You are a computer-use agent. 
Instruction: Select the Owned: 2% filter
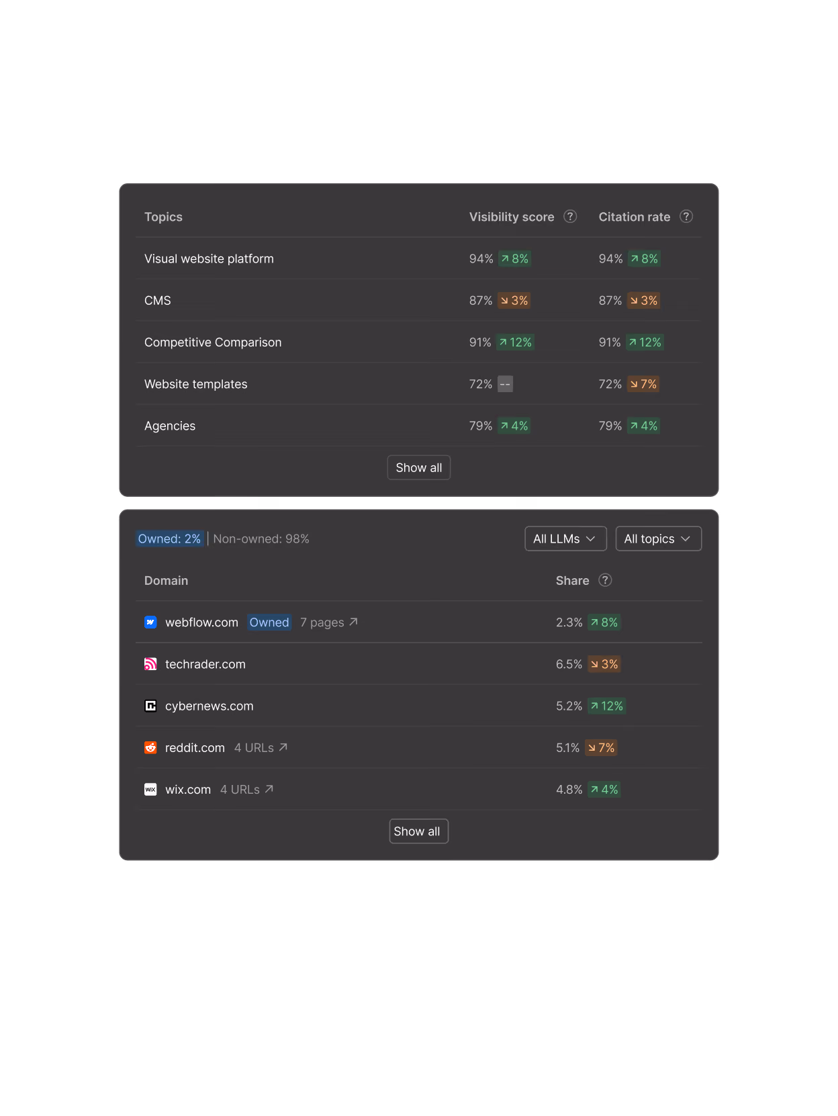(x=169, y=539)
